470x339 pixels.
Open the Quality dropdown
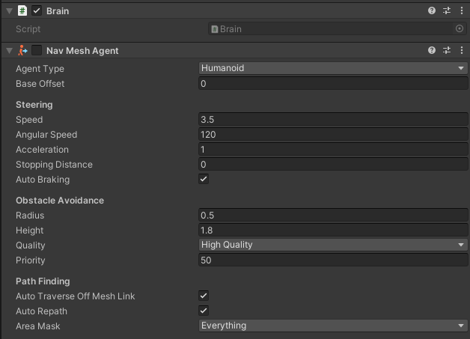pyautogui.click(x=333, y=245)
